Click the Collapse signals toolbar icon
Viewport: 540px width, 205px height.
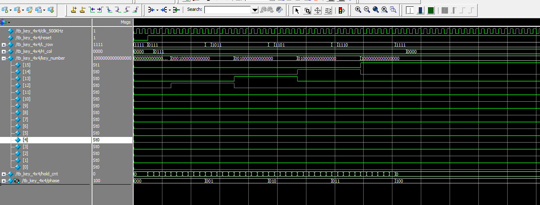150,10
